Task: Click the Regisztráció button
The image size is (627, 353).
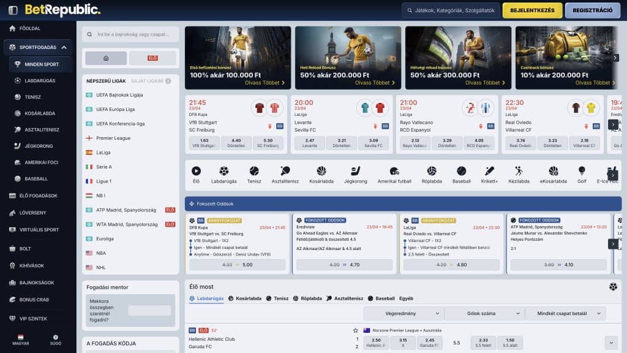Action: tap(593, 10)
